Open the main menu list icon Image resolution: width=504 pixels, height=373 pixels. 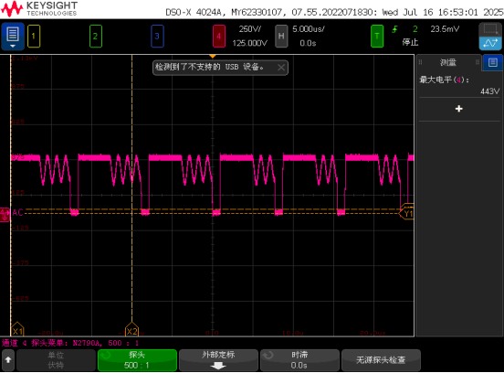[x=13, y=37]
